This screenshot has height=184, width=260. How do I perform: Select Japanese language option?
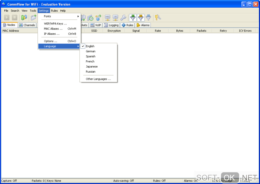pyautogui.click(x=98, y=67)
